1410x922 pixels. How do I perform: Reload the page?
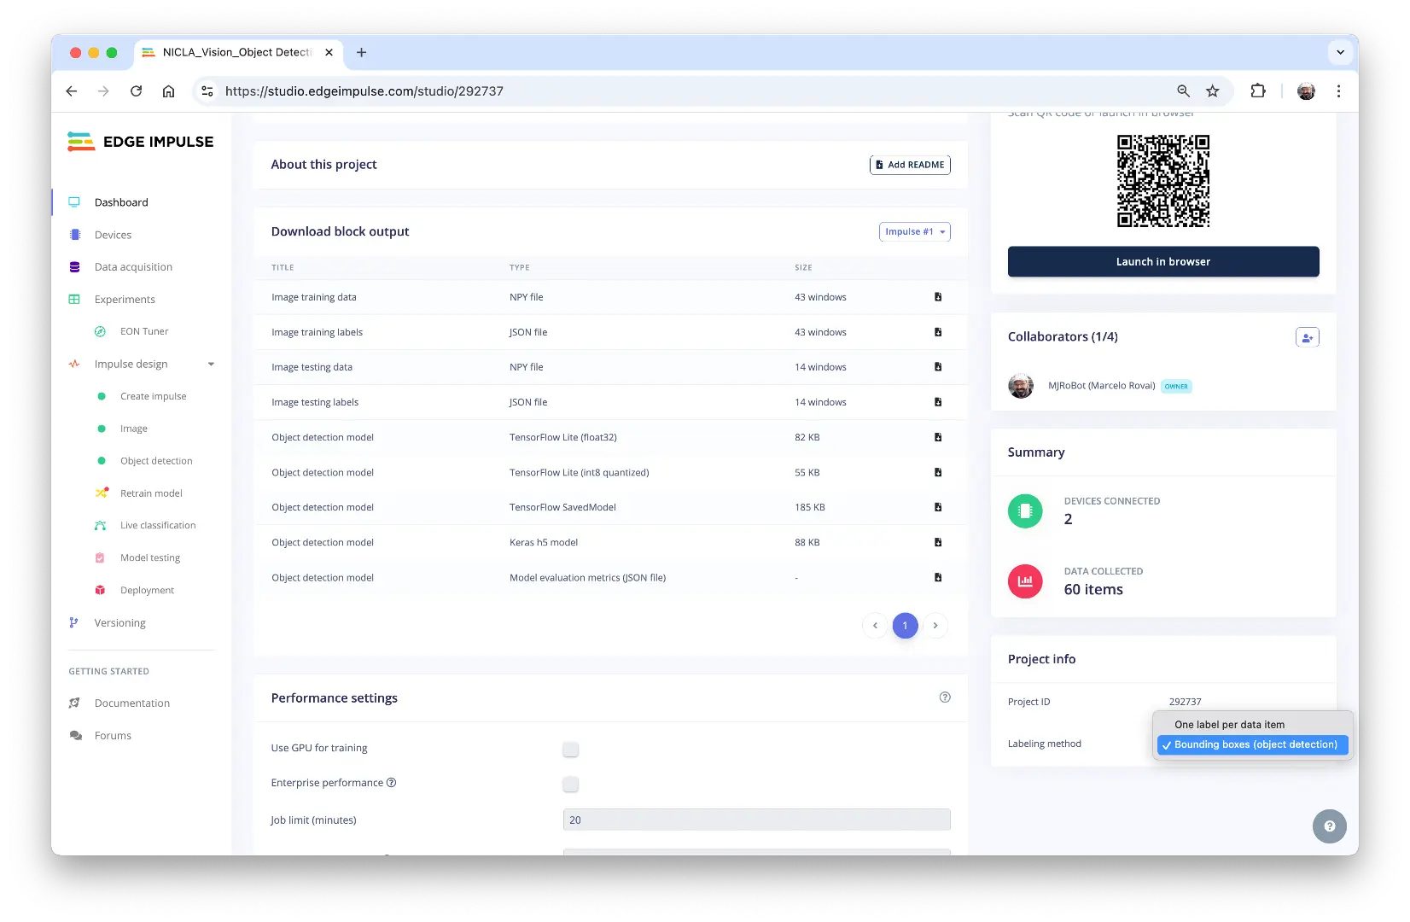pyautogui.click(x=136, y=91)
